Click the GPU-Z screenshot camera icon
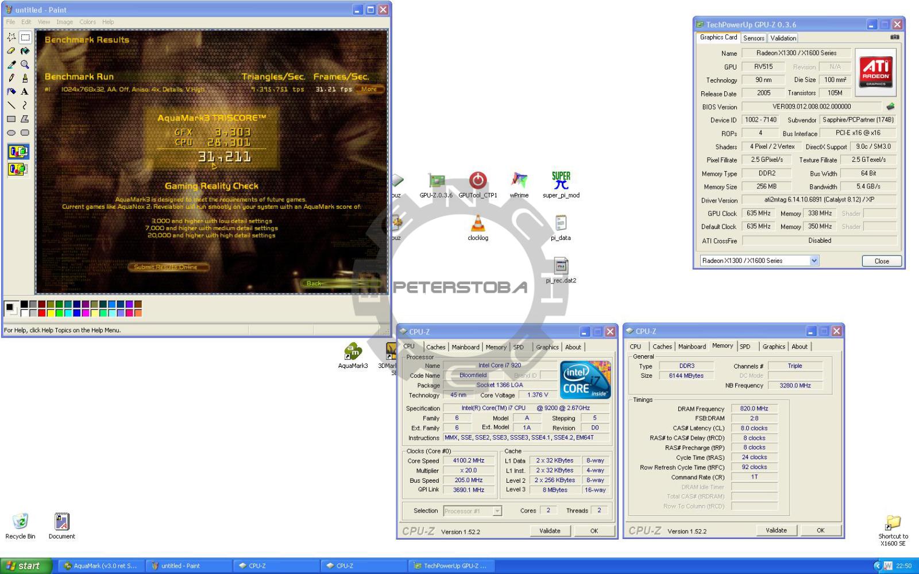 [x=894, y=37]
